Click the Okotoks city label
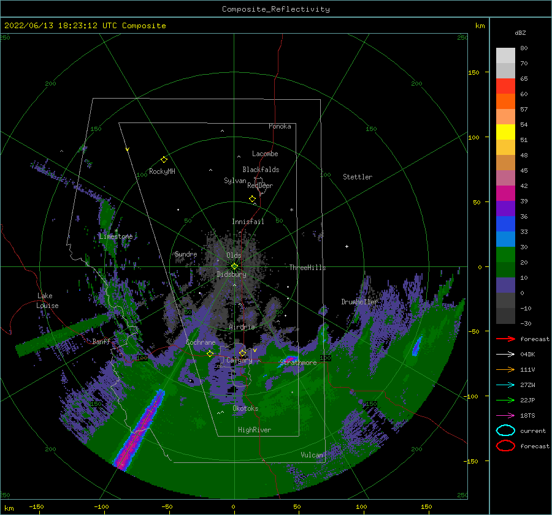Image resolution: width=552 pixels, height=515 pixels. point(245,408)
